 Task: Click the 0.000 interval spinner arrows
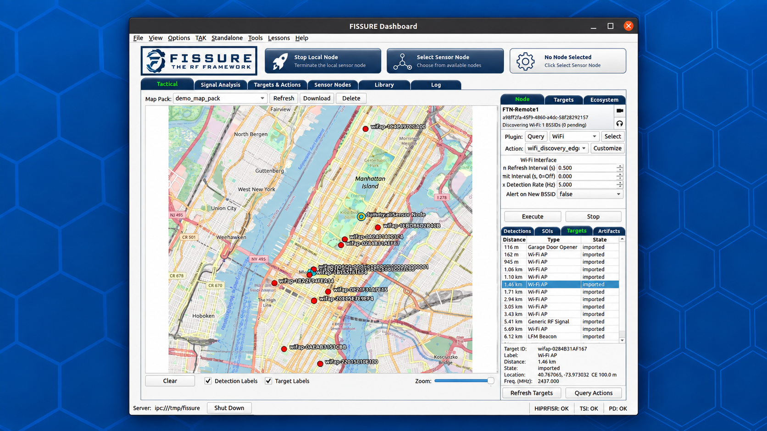click(620, 176)
